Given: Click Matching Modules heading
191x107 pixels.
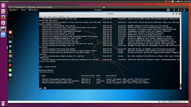Looking at the screenshot, I should pos(46,70).
